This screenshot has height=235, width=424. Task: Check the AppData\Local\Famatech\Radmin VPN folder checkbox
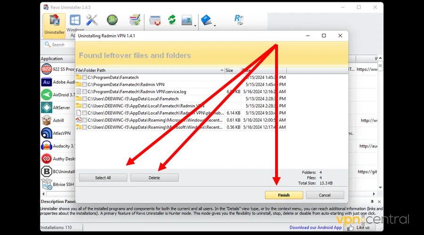[x=85, y=106]
